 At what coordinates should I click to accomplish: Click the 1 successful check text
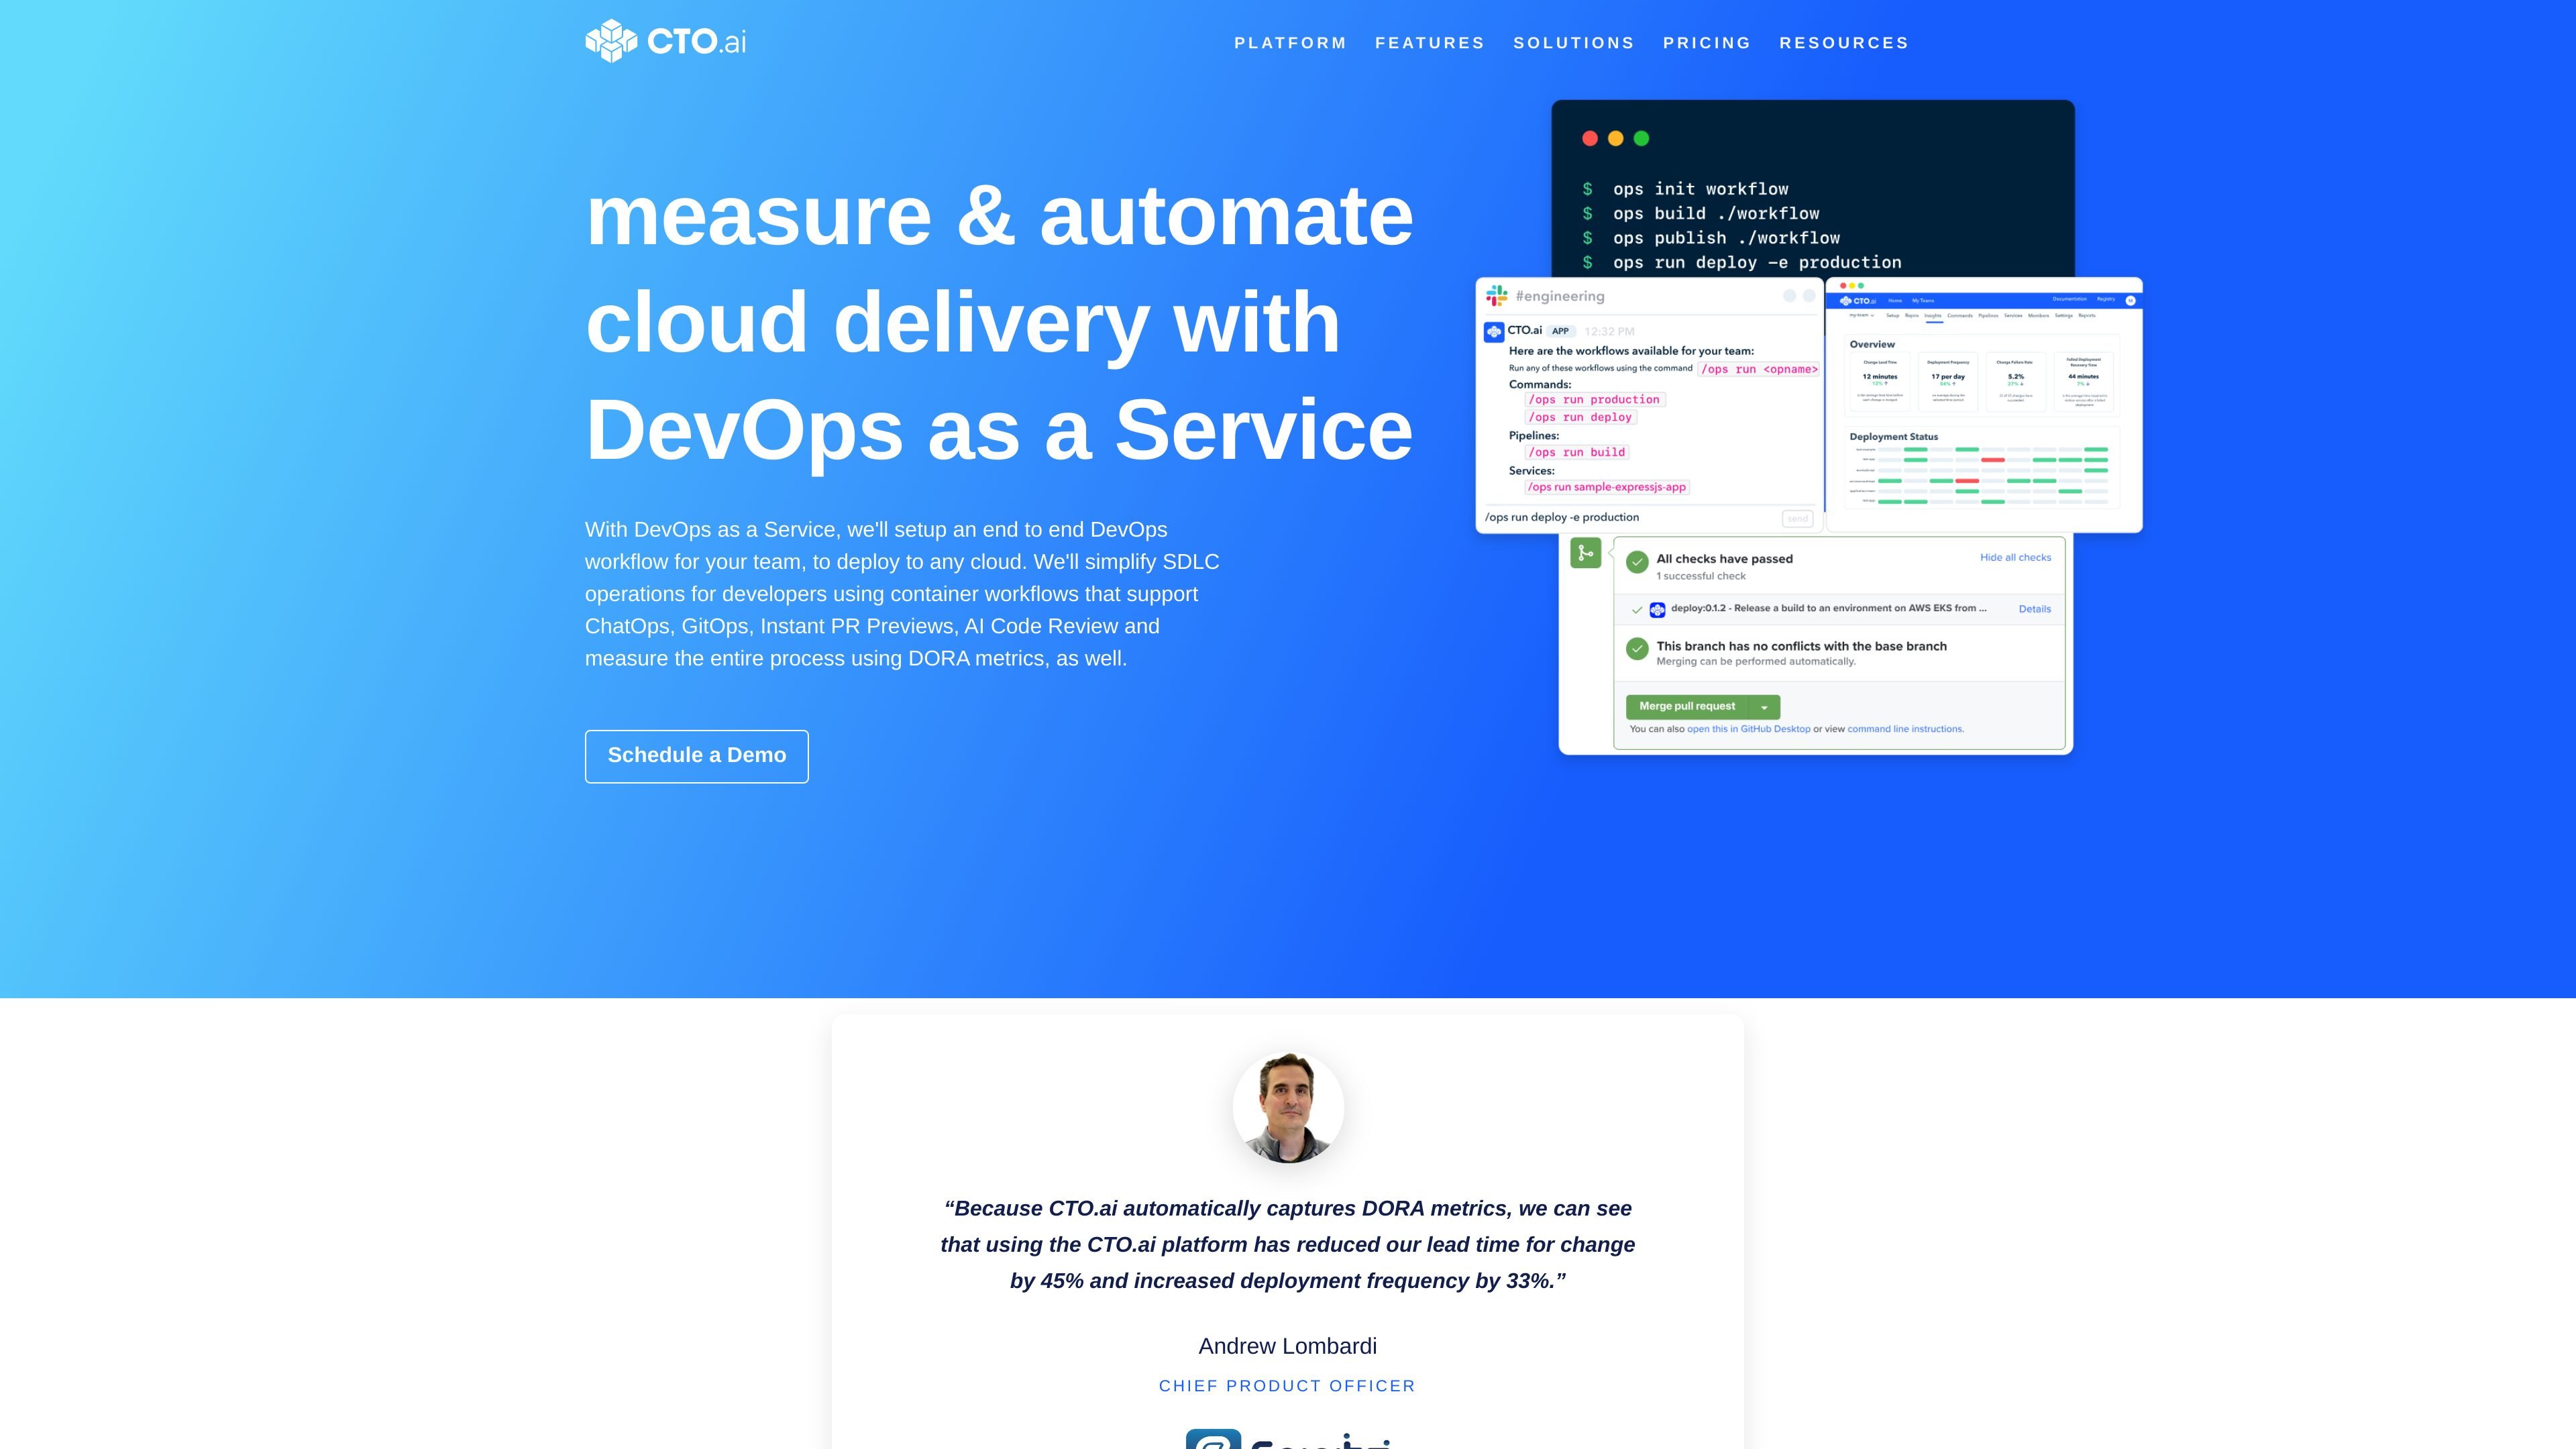point(1701,576)
